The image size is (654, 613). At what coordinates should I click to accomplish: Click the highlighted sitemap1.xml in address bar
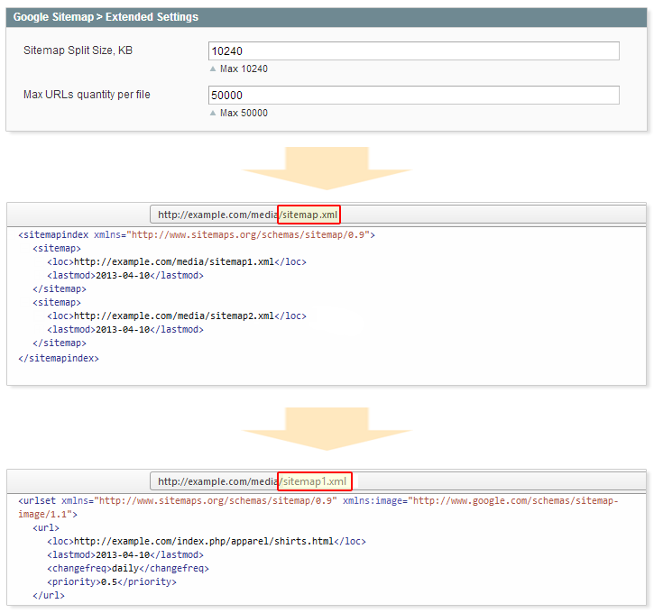pyautogui.click(x=315, y=481)
